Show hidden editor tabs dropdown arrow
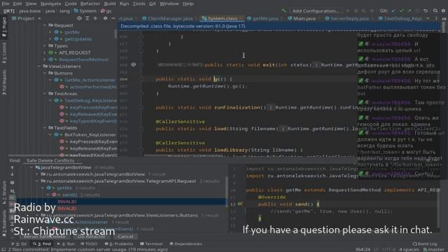This screenshot has height=252, width=448. (428, 18)
